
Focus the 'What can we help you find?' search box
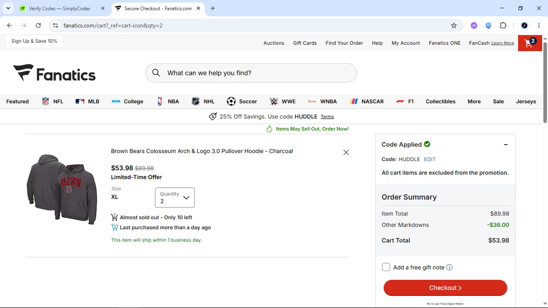tap(251, 73)
